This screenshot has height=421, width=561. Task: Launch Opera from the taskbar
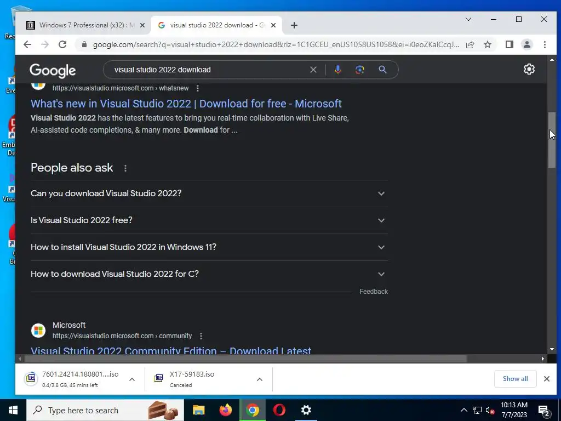click(279, 410)
